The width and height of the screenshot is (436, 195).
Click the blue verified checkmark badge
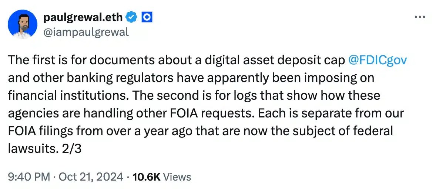pyautogui.click(x=131, y=17)
